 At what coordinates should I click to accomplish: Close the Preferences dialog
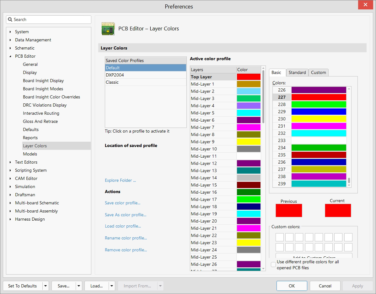tap(365, 5)
